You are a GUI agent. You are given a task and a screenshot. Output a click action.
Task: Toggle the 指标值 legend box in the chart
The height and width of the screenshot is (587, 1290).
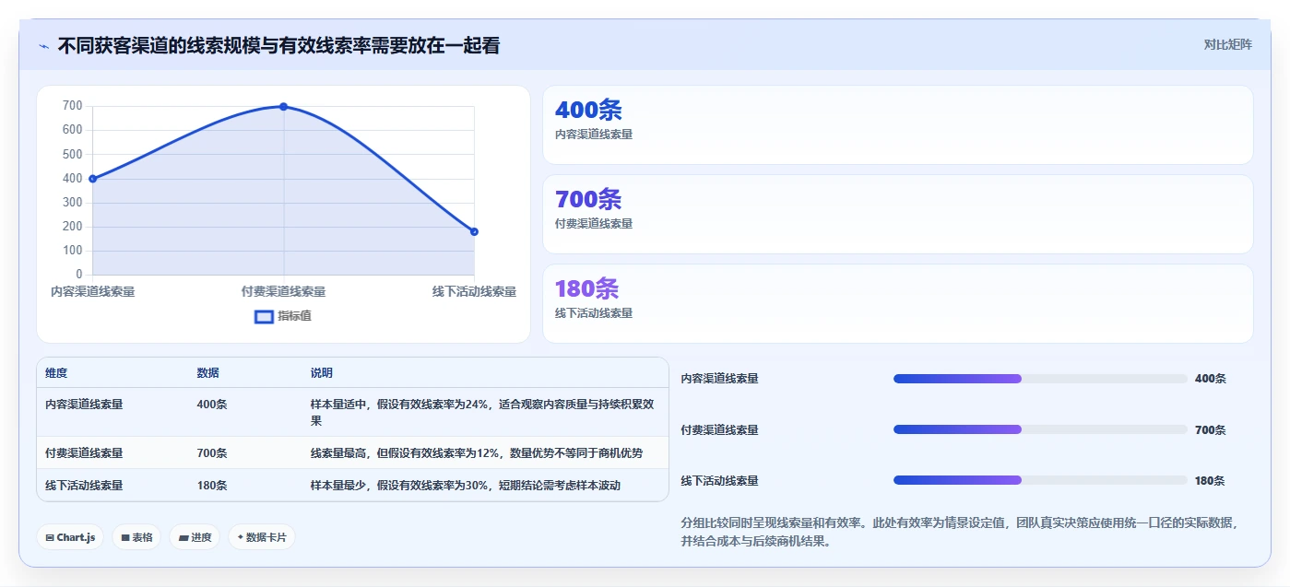point(264,316)
